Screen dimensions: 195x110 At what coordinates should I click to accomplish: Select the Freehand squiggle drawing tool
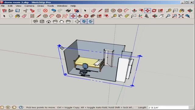65,16
